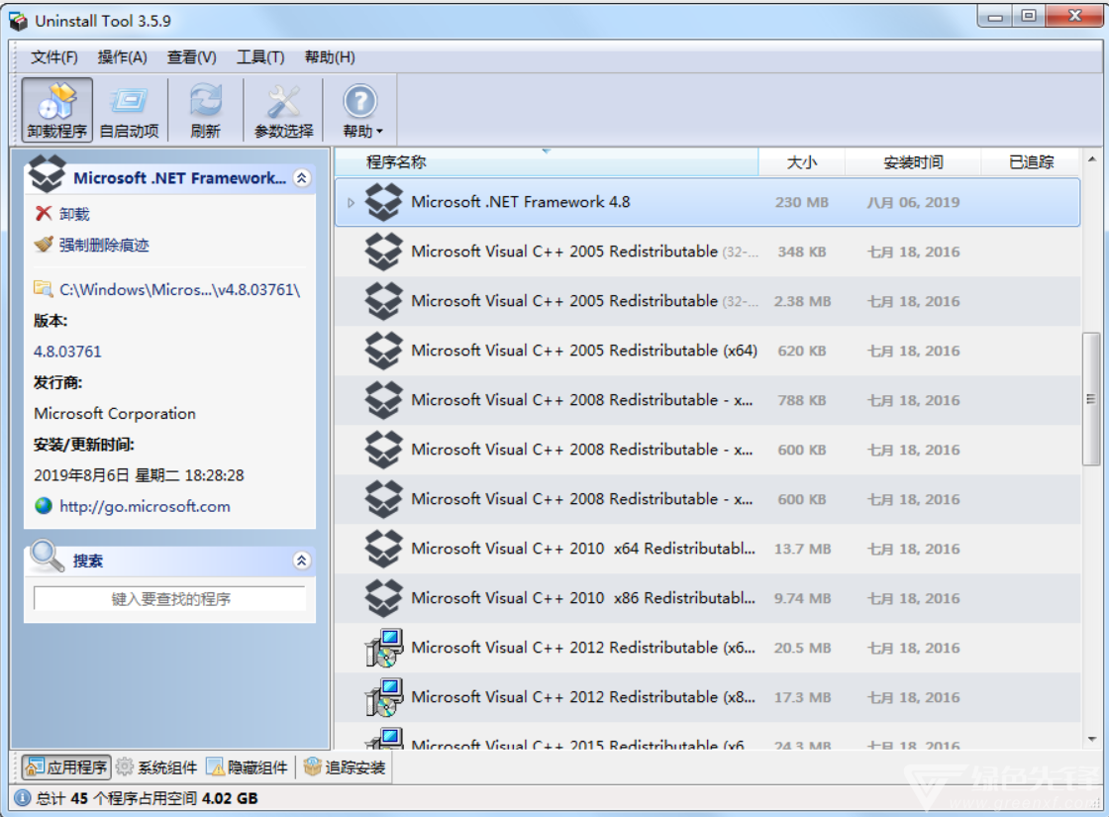
Task: Open the 卸载程序 uninstaller toolbar icon
Action: coord(56,103)
